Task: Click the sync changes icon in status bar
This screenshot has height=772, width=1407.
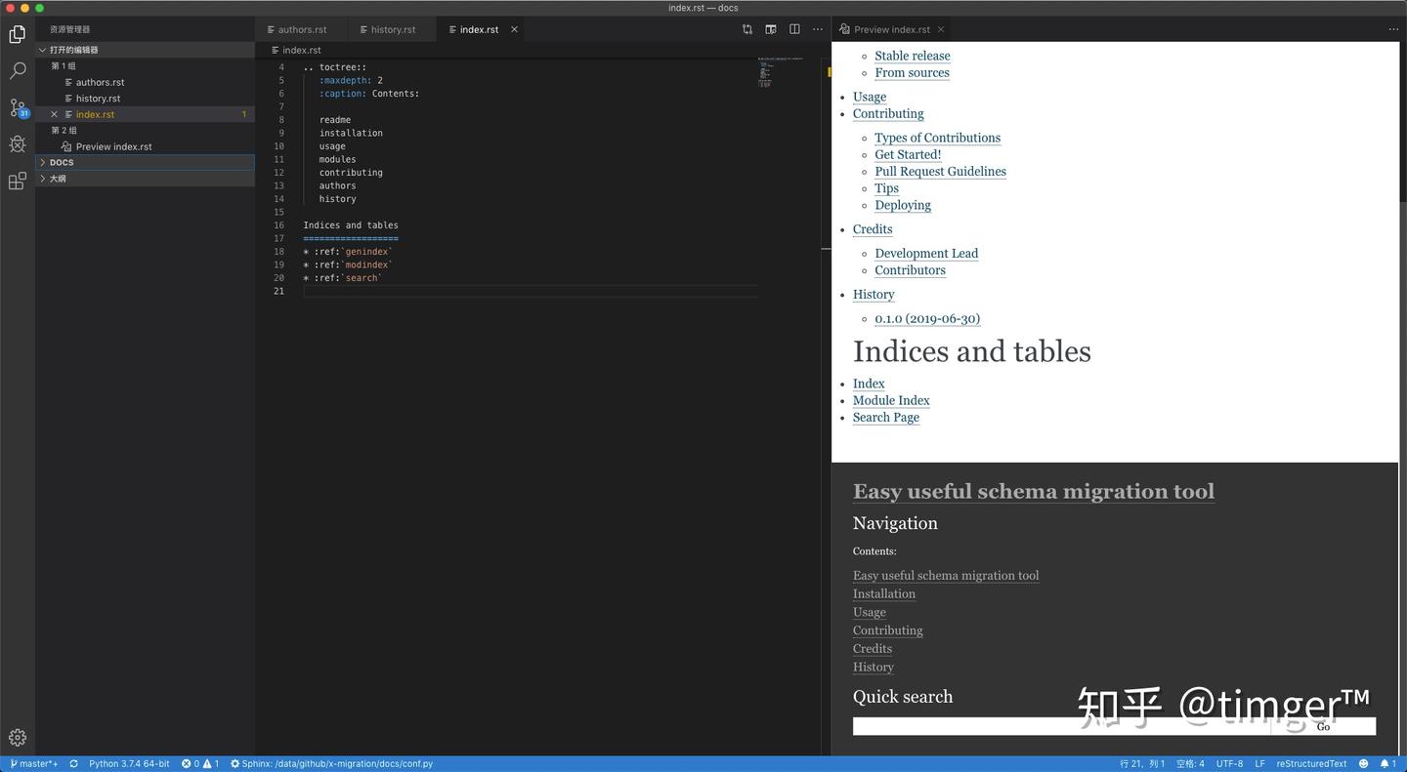Action: (73, 763)
